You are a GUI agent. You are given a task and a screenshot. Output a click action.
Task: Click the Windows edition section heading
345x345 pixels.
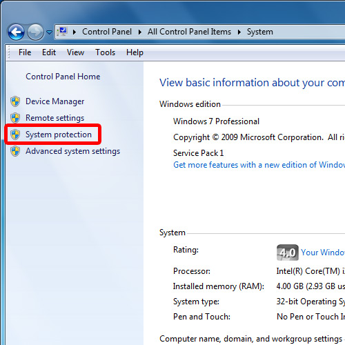(x=190, y=104)
